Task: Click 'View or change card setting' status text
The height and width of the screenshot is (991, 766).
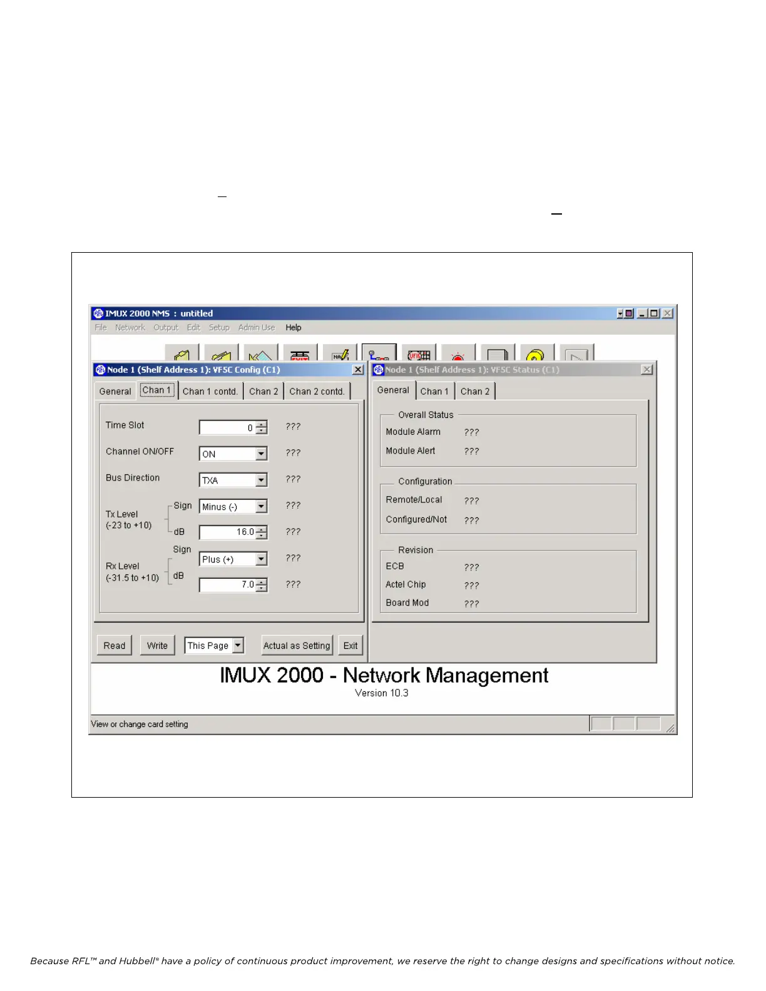Action: coord(140,724)
